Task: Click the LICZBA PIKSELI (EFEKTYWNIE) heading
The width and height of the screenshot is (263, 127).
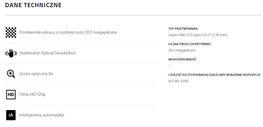Action: click(x=189, y=44)
